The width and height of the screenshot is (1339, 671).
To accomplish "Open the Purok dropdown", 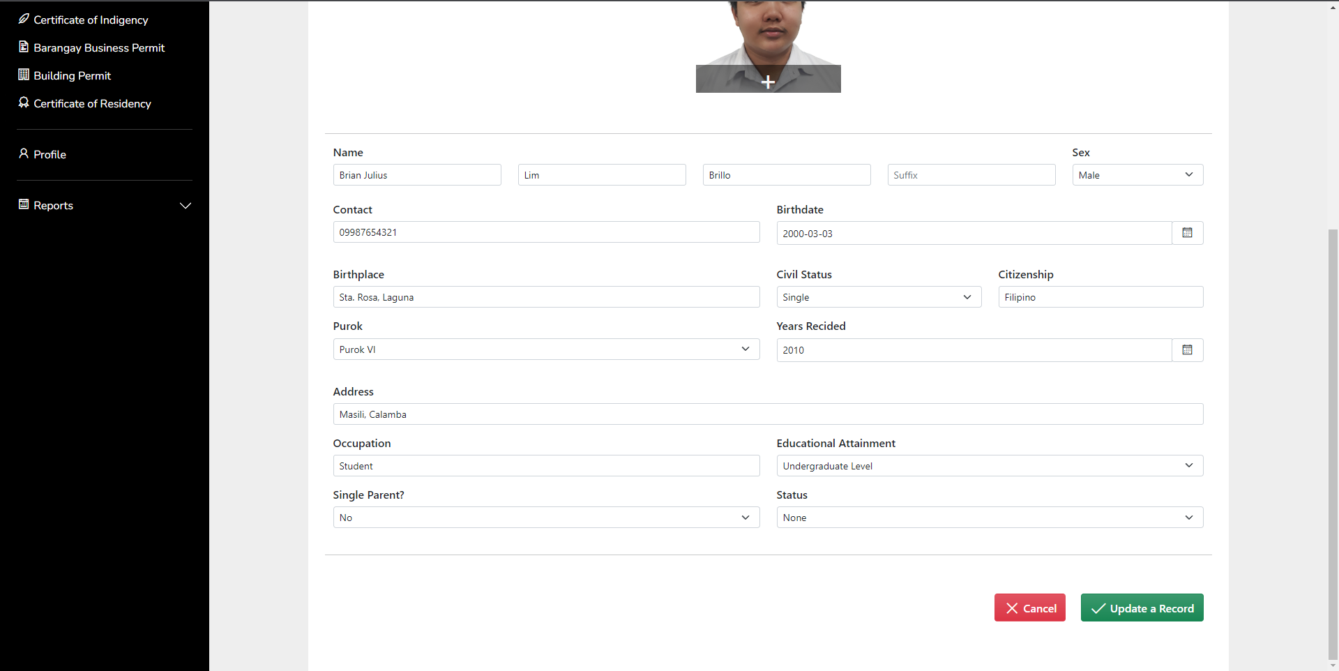I will pyautogui.click(x=545, y=349).
